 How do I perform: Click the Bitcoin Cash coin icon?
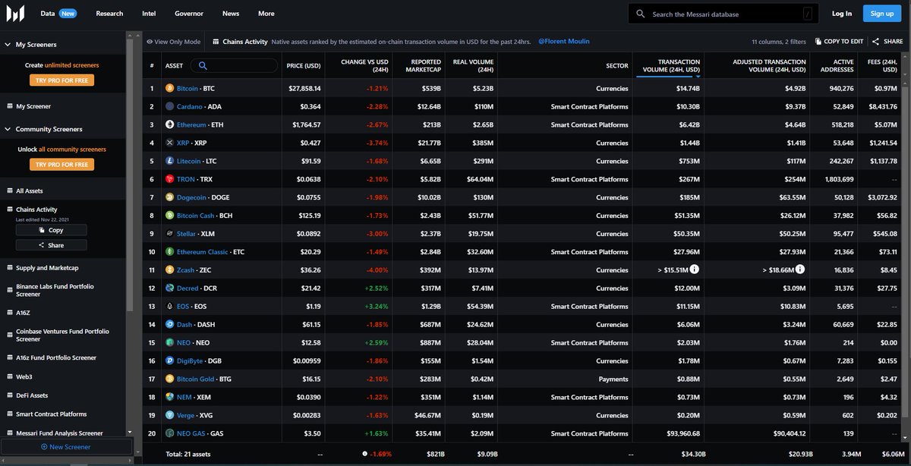169,216
